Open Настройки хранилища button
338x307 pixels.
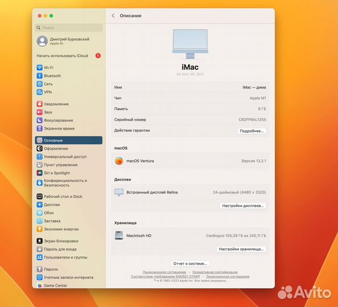coord(241,249)
